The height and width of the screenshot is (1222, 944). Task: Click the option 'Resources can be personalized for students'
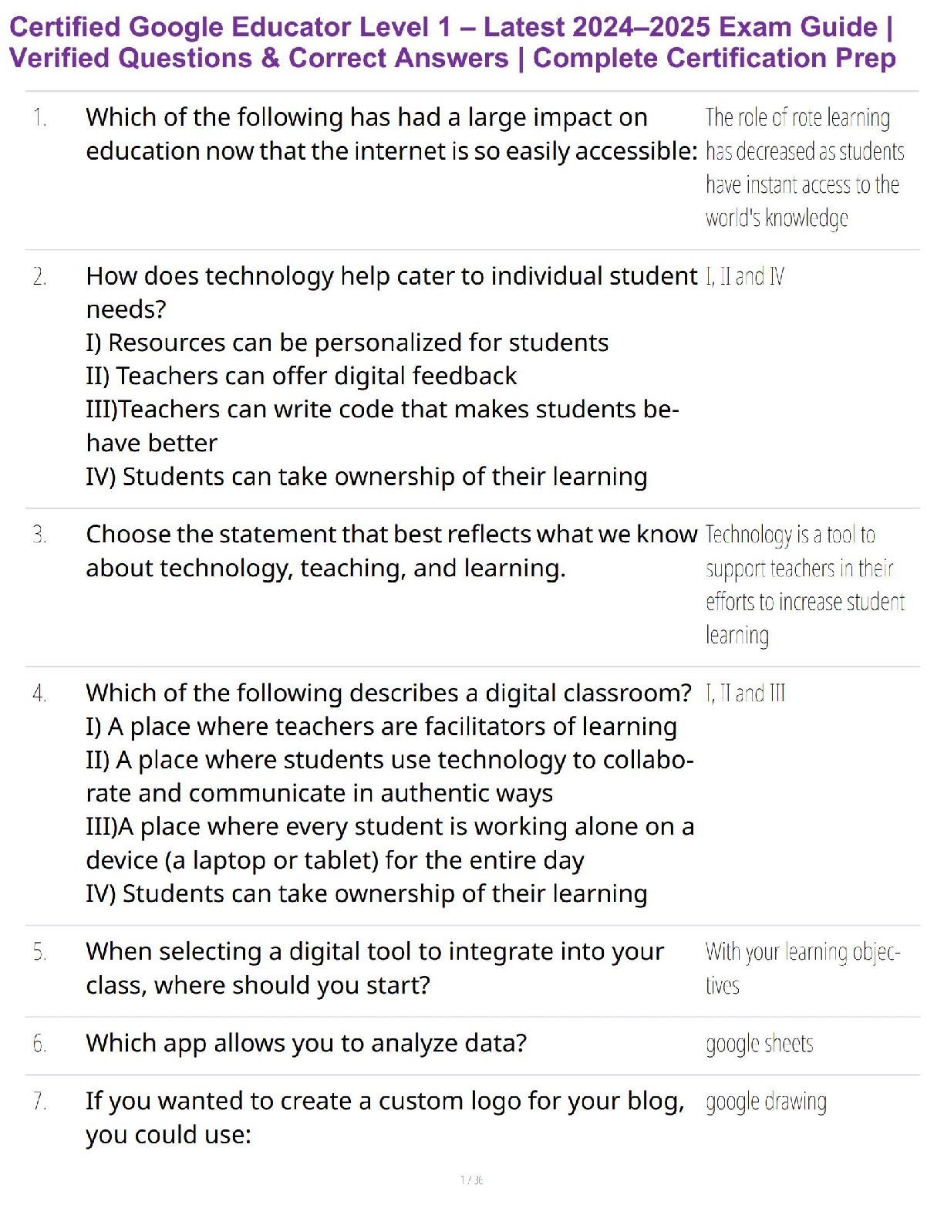point(347,343)
